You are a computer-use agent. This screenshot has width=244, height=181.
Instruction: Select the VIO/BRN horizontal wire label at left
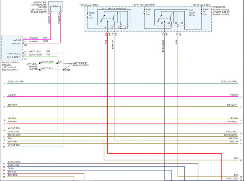(x=12, y=95)
